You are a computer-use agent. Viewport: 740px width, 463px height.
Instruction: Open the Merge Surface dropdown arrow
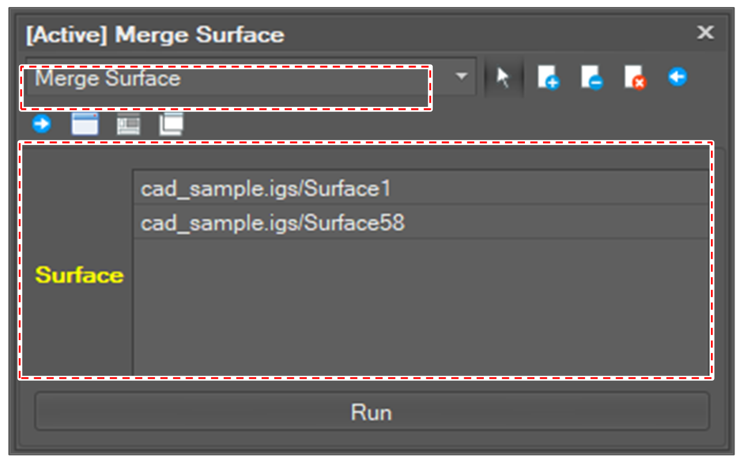[461, 77]
